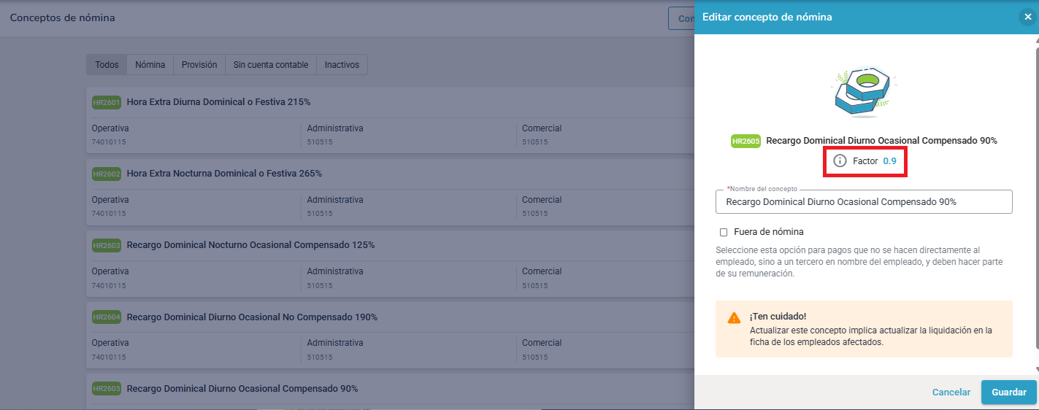
Task: Click the 0.9 factor value
Action: [x=889, y=160]
